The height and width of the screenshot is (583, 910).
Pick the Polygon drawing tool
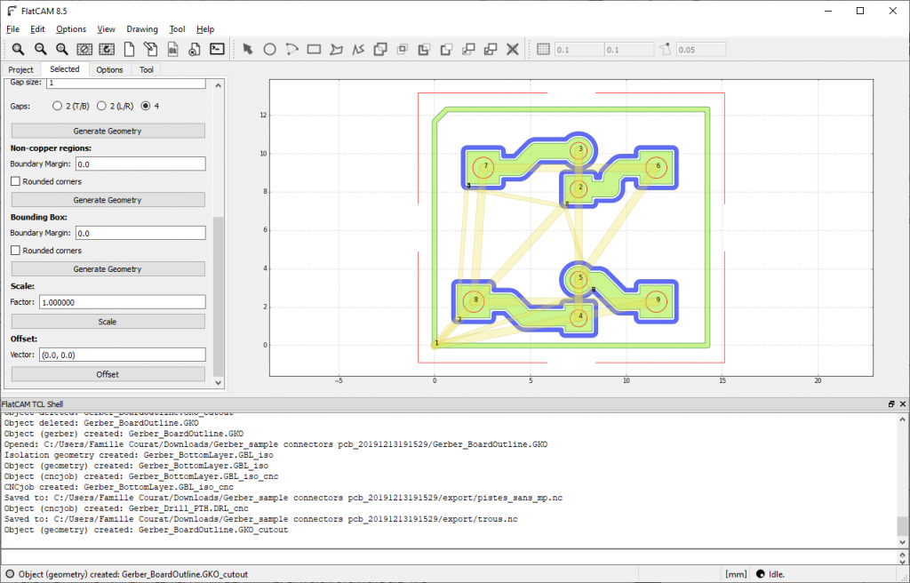[x=336, y=50]
